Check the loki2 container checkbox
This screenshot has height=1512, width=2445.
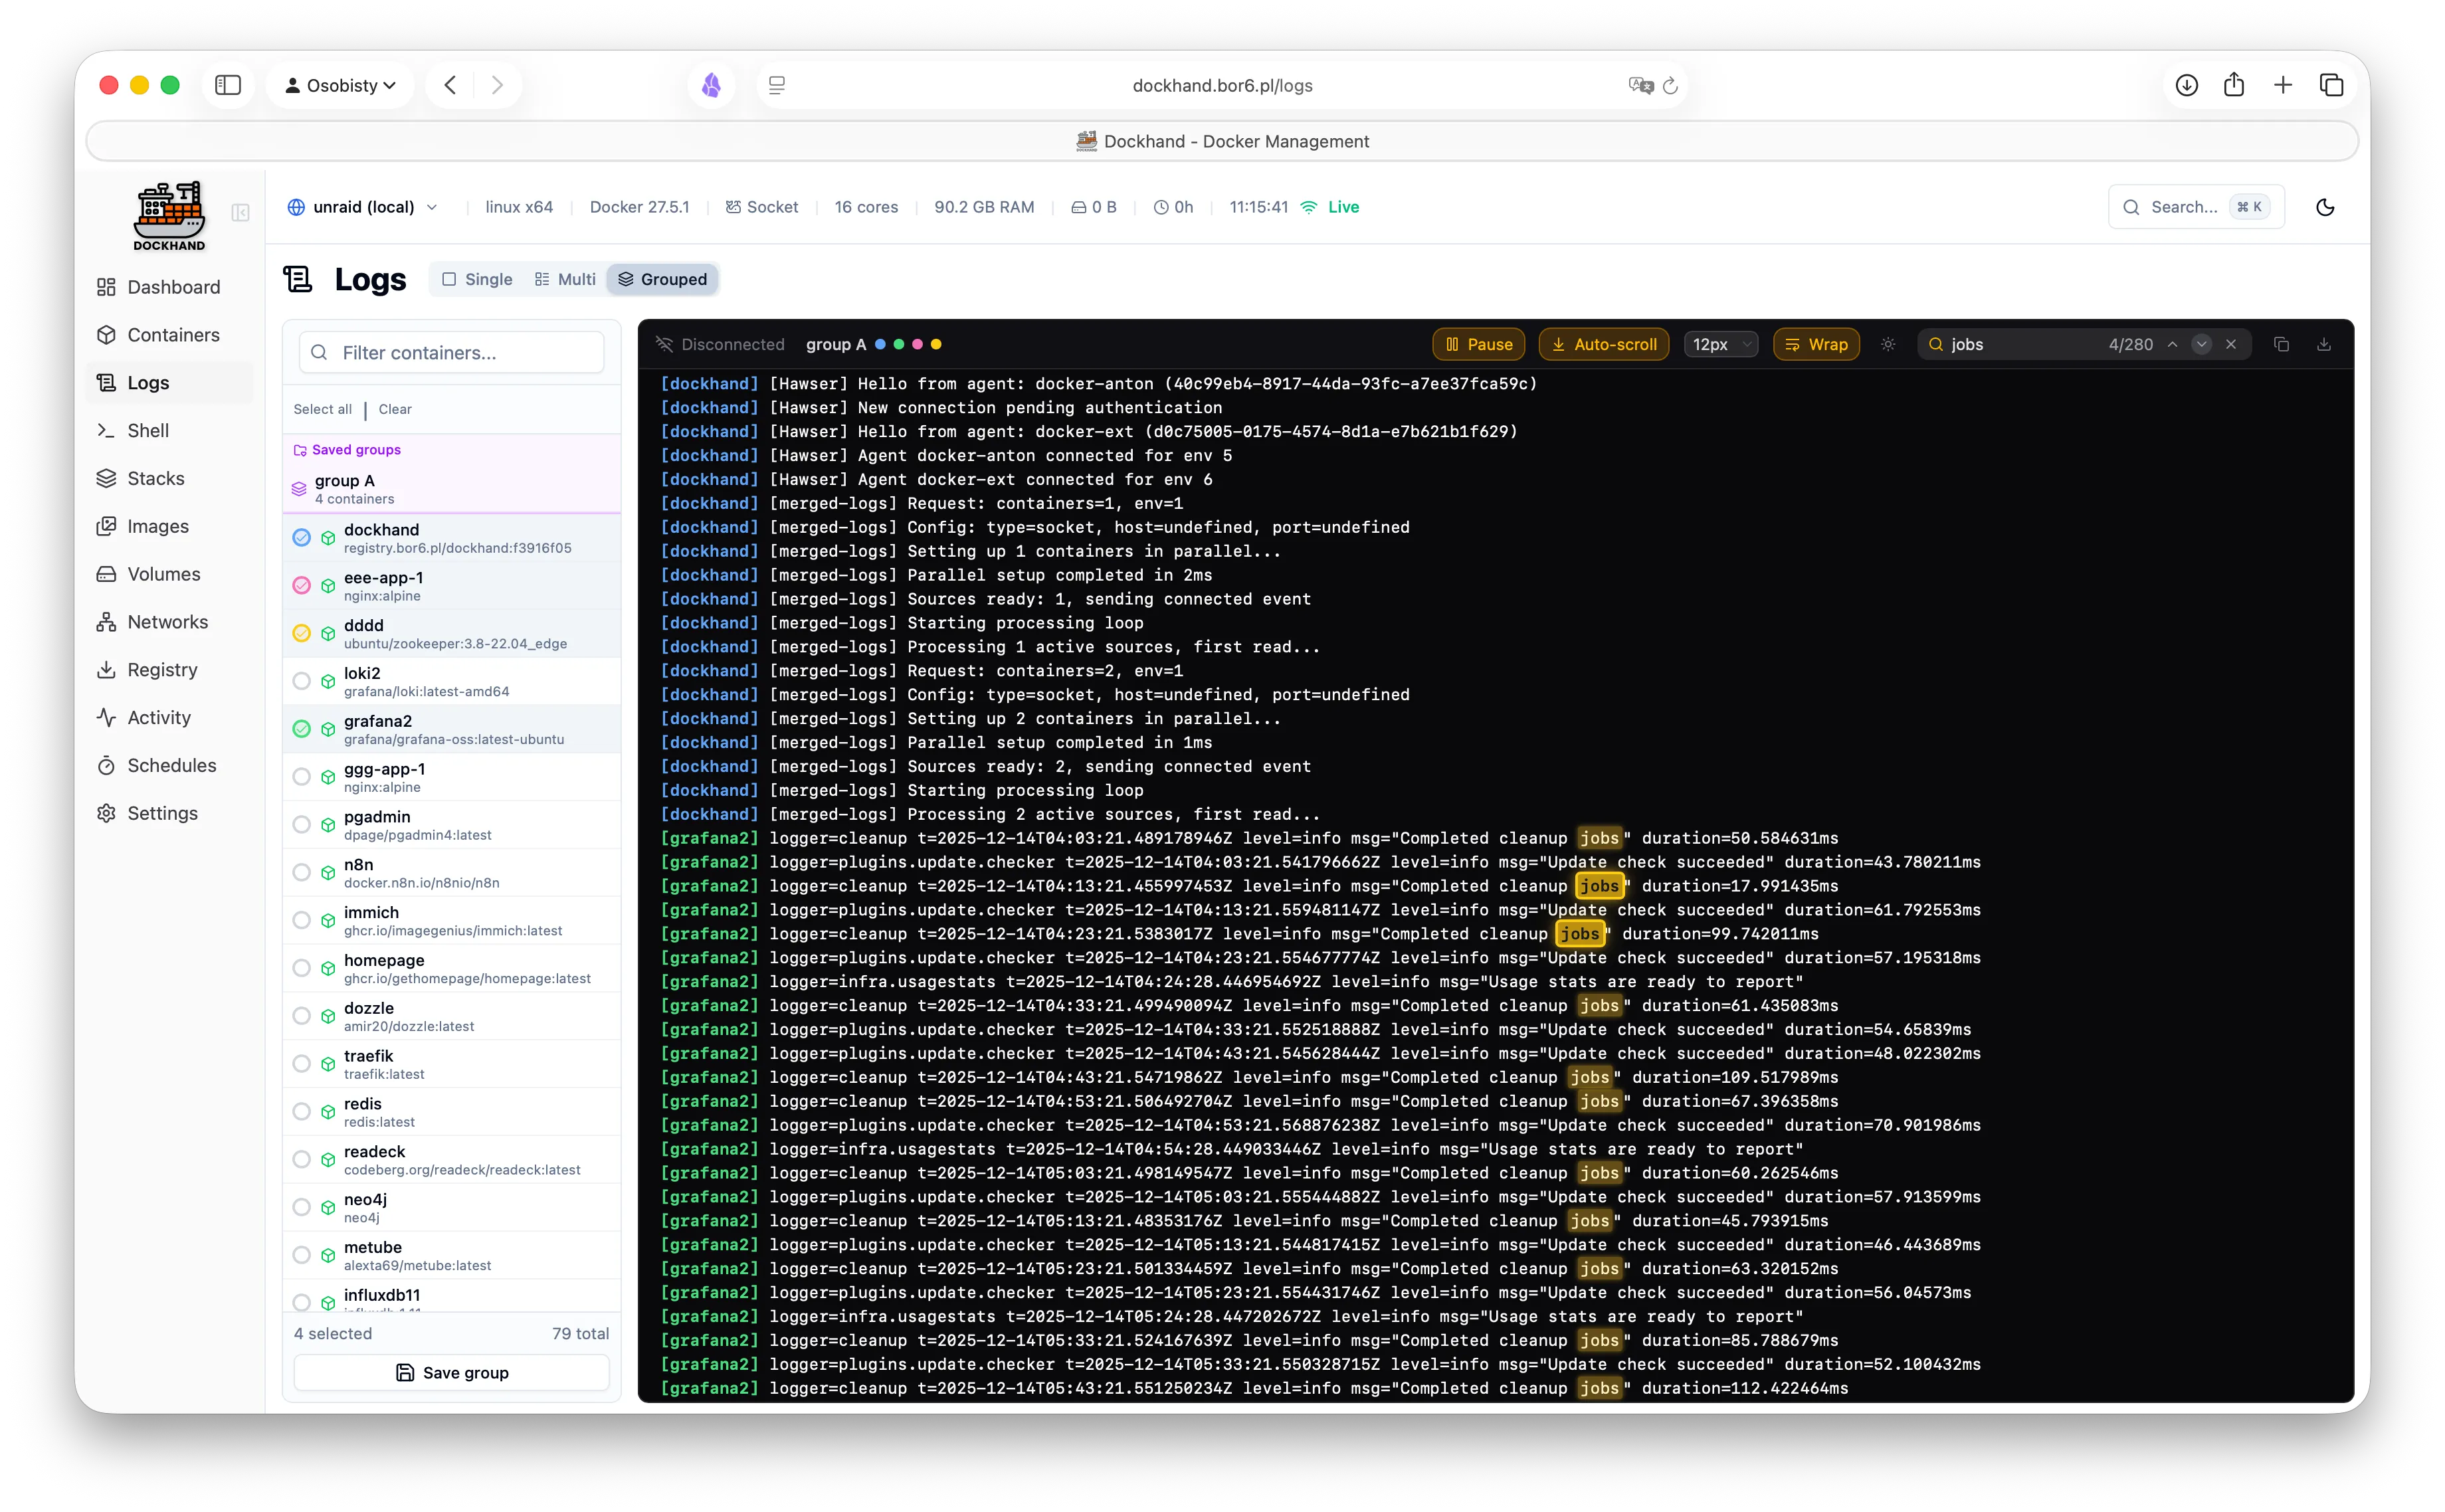coord(303,681)
